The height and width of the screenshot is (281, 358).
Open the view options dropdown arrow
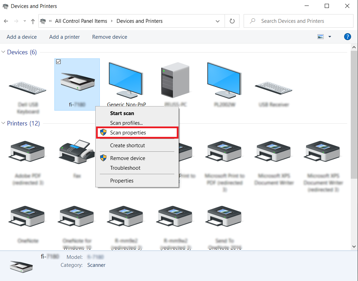[330, 37]
